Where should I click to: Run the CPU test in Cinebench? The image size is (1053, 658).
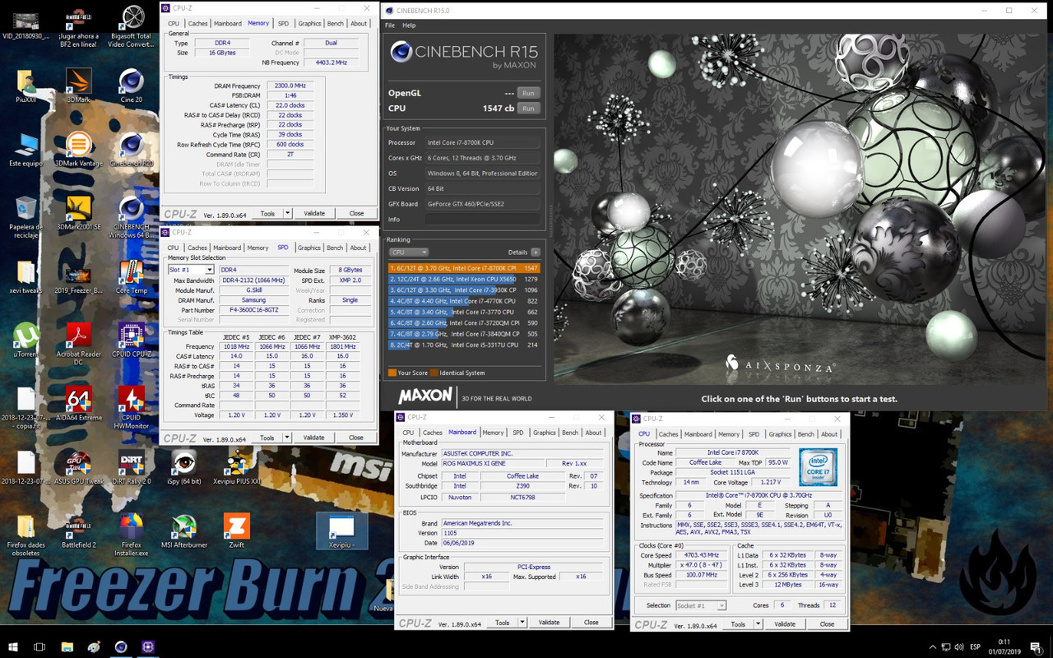point(528,109)
